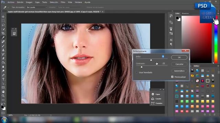Toggle Quick Mask mode in the toolbox
Screen dimensions: 220x123
point(3,113)
